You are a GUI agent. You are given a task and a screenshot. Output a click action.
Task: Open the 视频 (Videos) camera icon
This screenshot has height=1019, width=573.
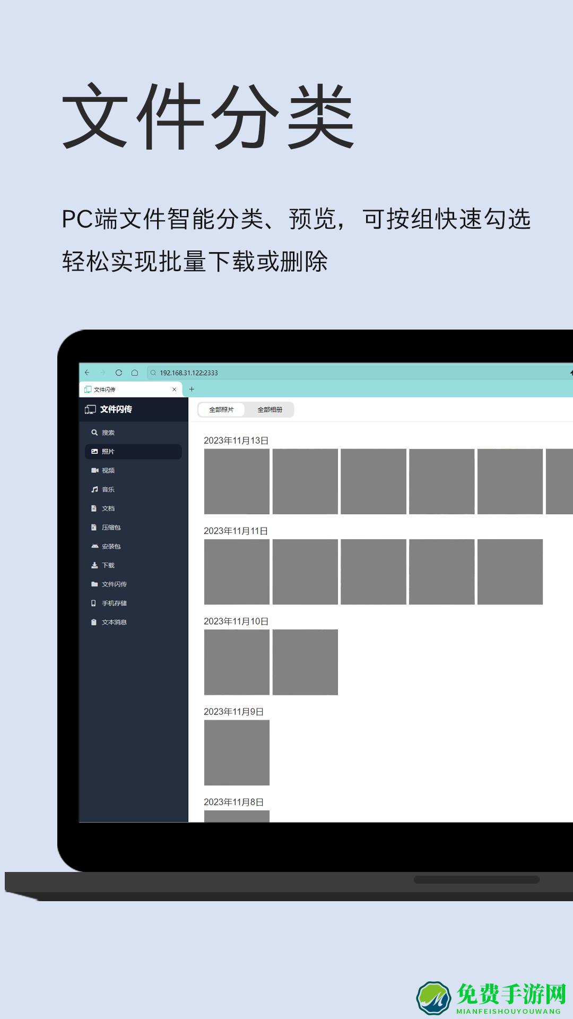(x=94, y=470)
